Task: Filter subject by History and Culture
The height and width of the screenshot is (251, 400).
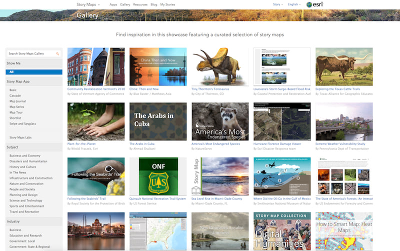Action: (22, 167)
